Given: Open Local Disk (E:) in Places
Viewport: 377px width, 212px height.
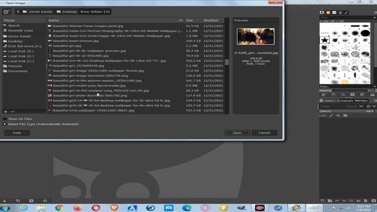Looking at the screenshot, I should [x=21, y=51].
